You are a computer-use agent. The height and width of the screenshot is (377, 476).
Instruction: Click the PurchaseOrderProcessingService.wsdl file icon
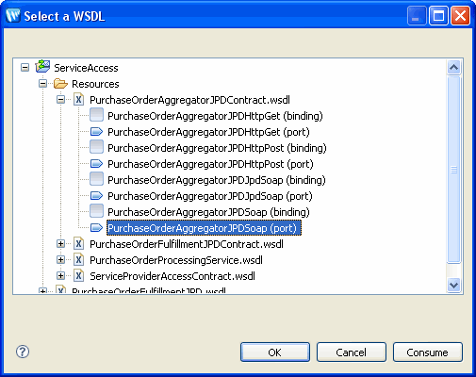[x=78, y=260]
